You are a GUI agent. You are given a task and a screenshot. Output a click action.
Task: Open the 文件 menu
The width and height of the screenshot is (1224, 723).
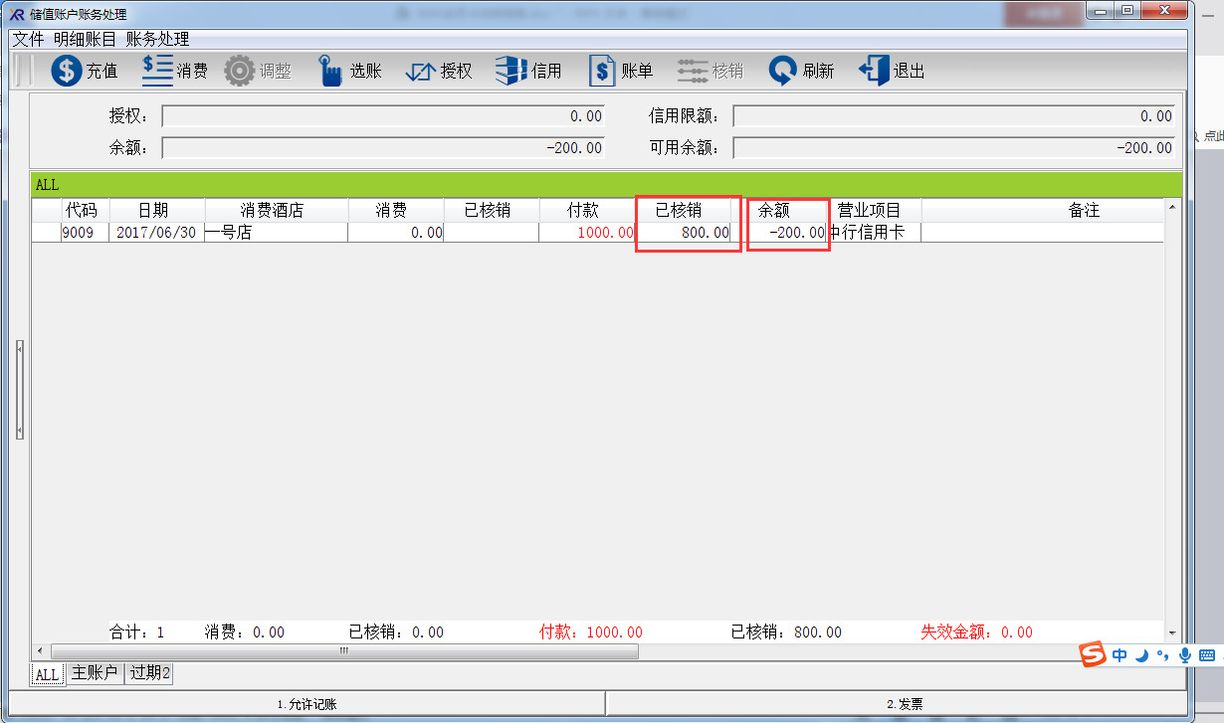pyautogui.click(x=28, y=39)
